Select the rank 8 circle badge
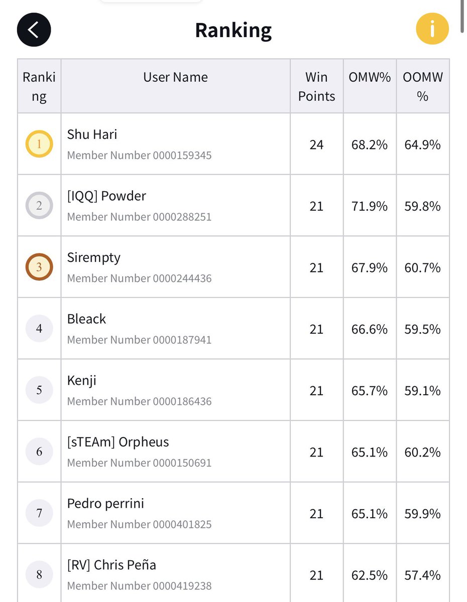467x602 pixels. tap(39, 574)
